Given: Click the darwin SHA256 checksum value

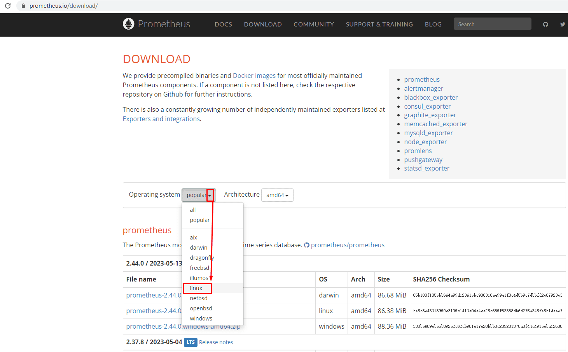Looking at the screenshot, I should point(488,295).
